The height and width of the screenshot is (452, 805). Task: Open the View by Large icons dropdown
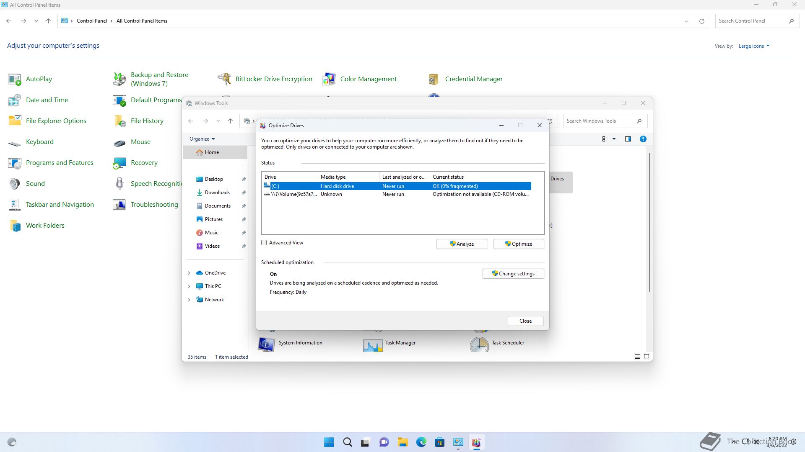(754, 46)
